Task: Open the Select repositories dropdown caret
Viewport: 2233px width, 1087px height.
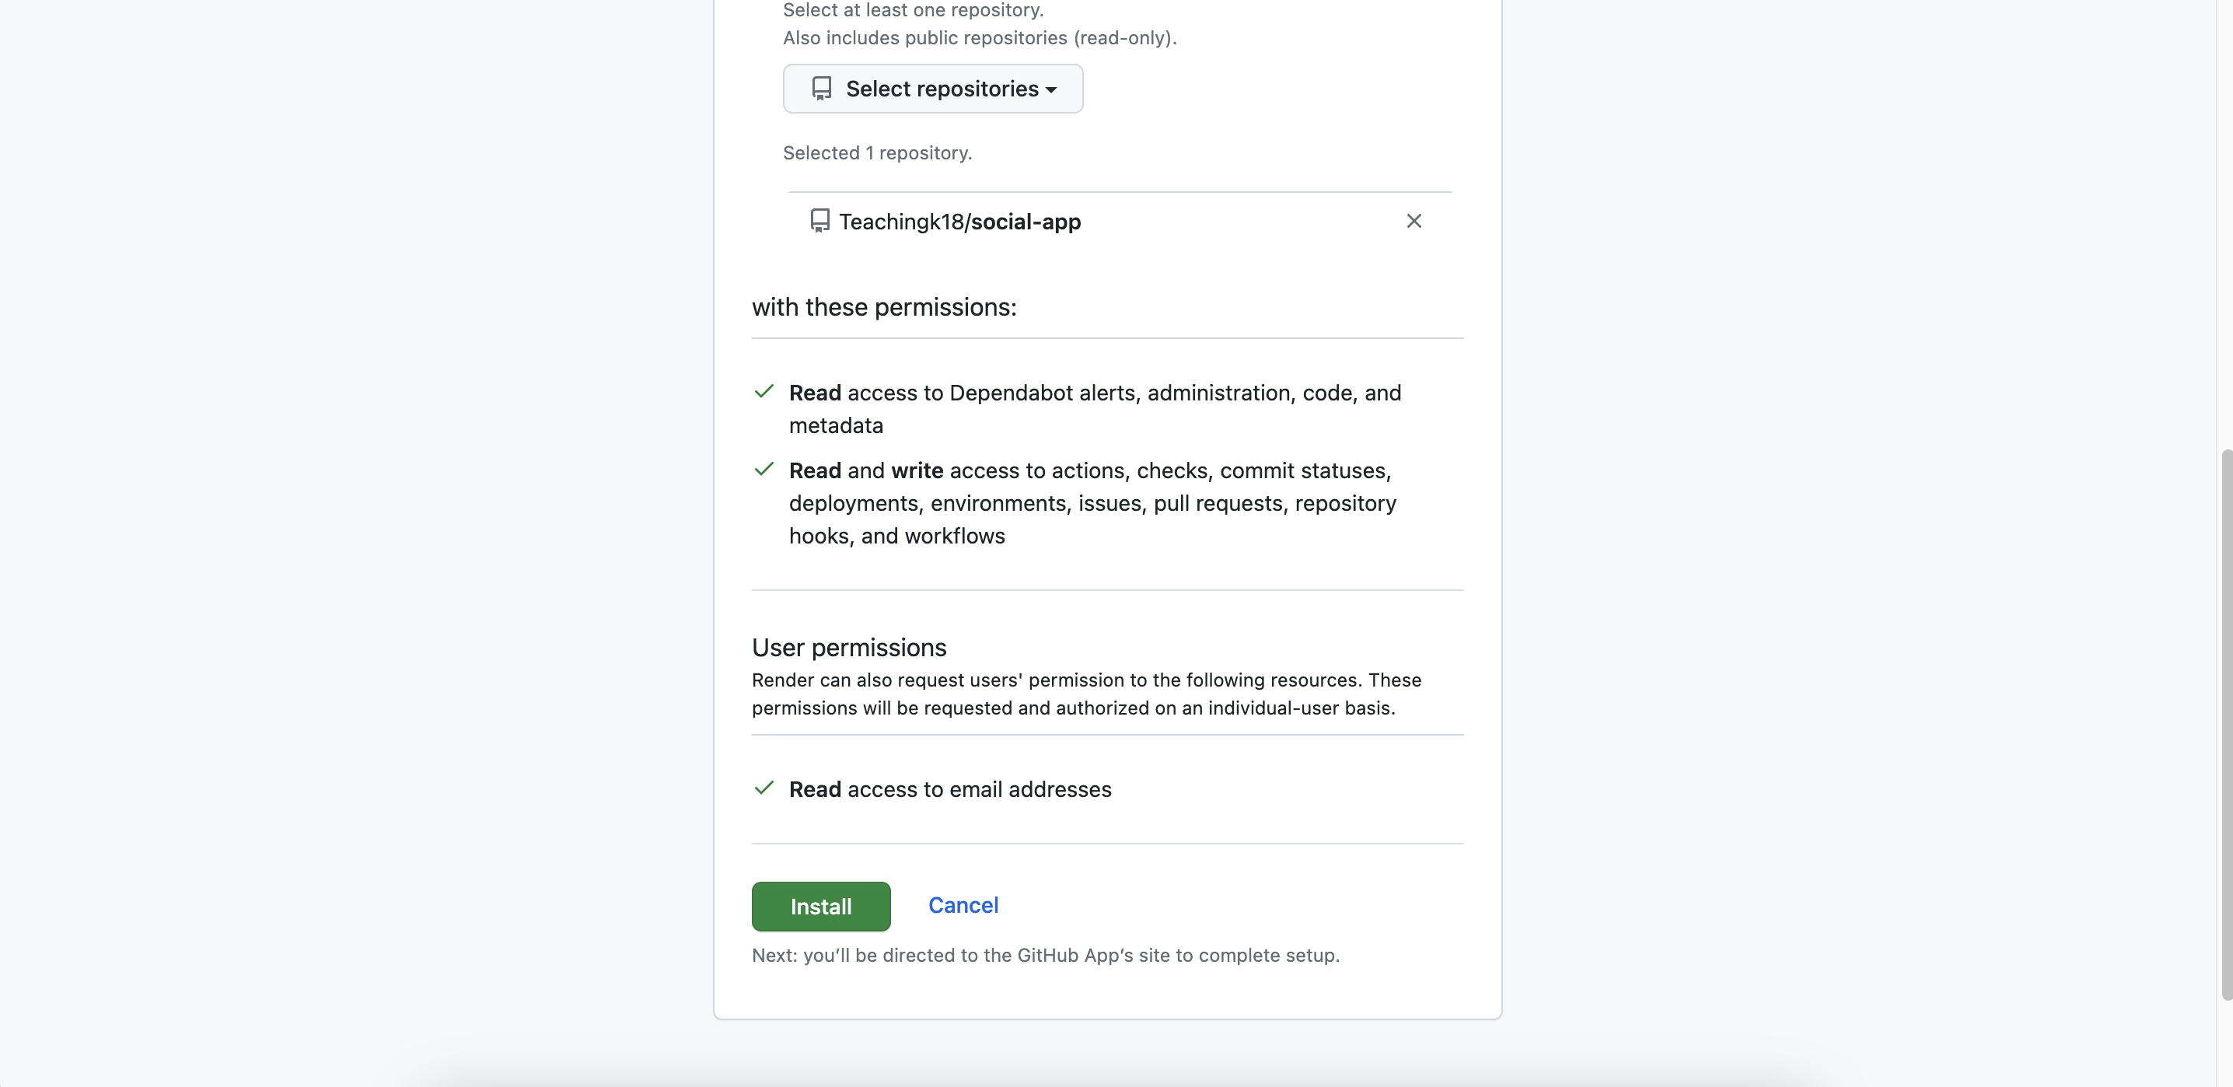Action: click(1051, 90)
